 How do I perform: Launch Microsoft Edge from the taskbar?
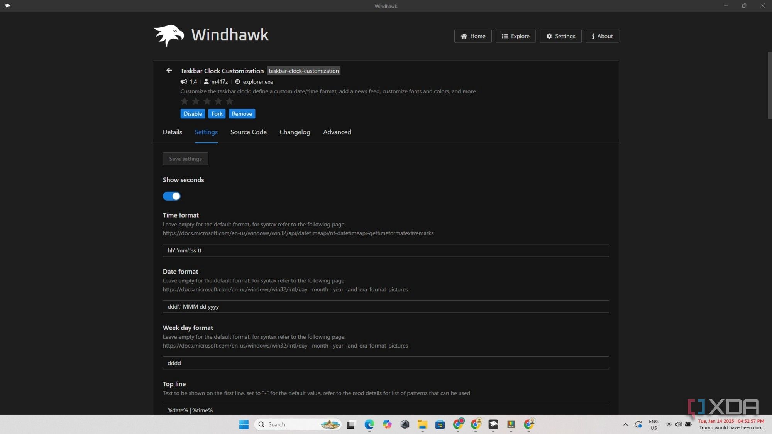369,425
